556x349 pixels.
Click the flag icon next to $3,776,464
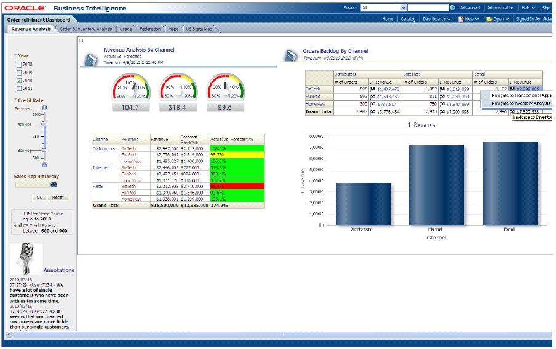(x=373, y=112)
